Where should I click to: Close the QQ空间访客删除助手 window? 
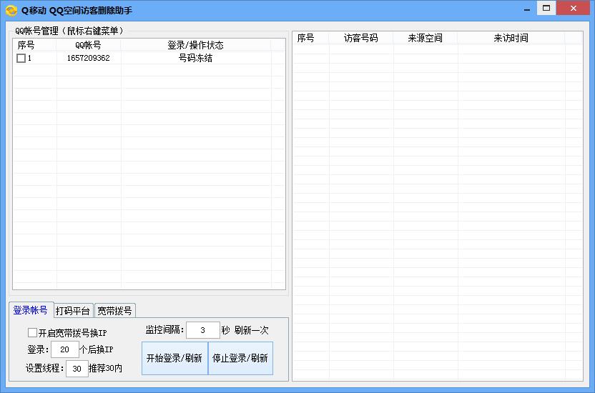click(x=574, y=9)
